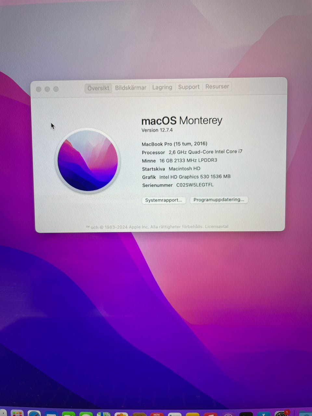Viewport: 312px width, 416px height.
Task: Click the processor value 2,6 GHz Quad-Core Intel Core i7
Action: click(205, 152)
